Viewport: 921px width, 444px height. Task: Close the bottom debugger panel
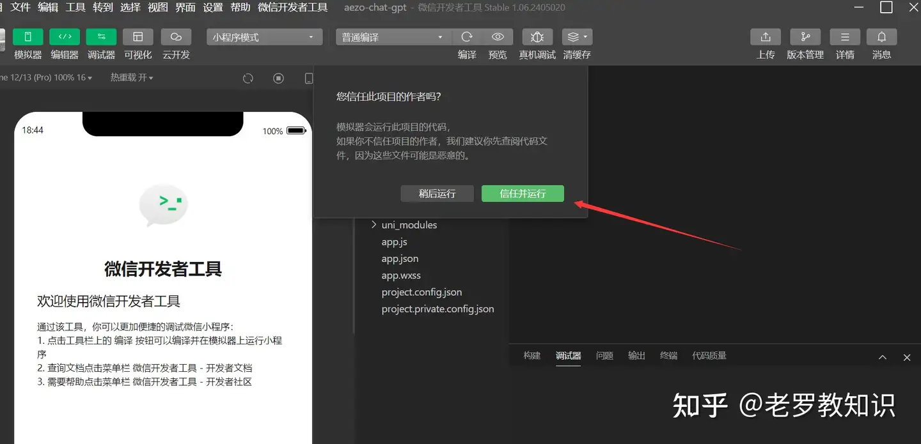tap(906, 357)
